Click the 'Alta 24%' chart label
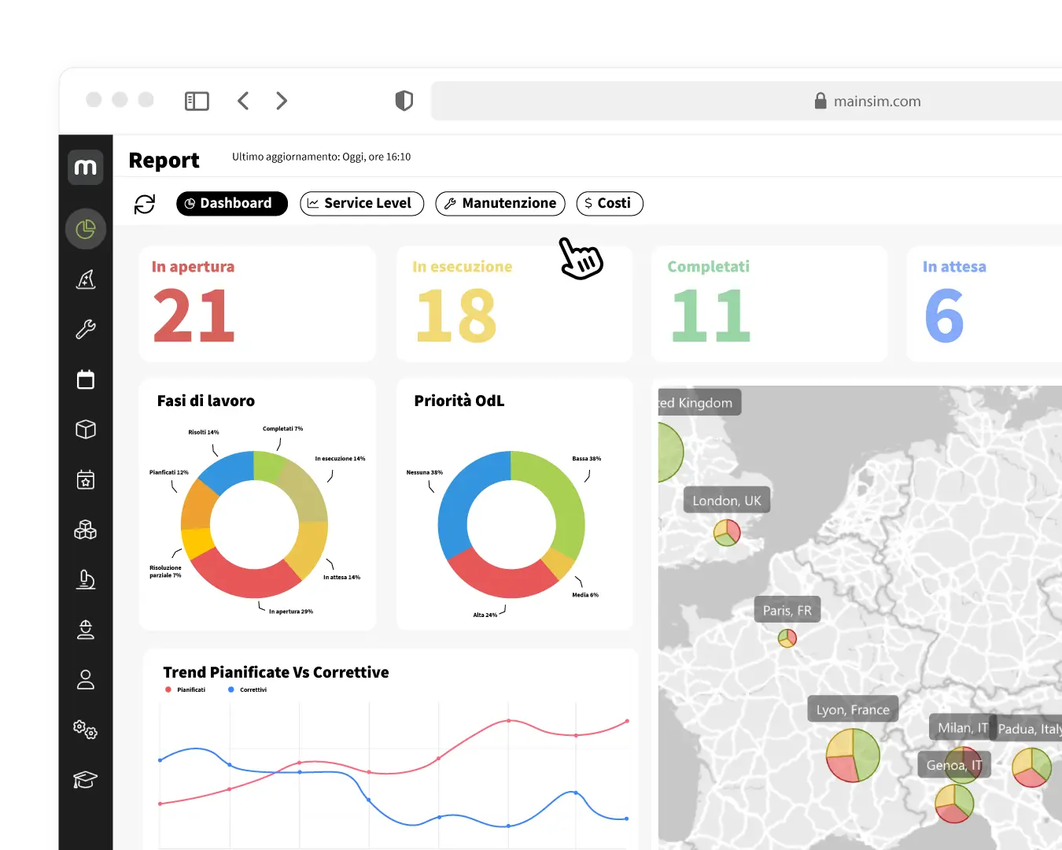The height and width of the screenshot is (850, 1062). tap(485, 615)
